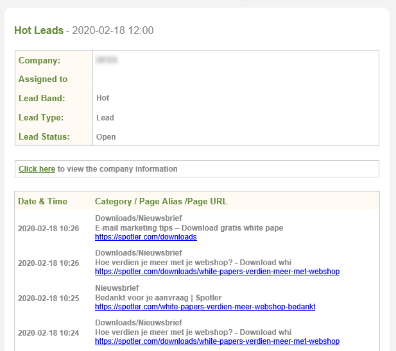Image resolution: width=396 pixels, height=351 pixels.
Task: Select the 'Assigned to' field label
Action: (43, 79)
